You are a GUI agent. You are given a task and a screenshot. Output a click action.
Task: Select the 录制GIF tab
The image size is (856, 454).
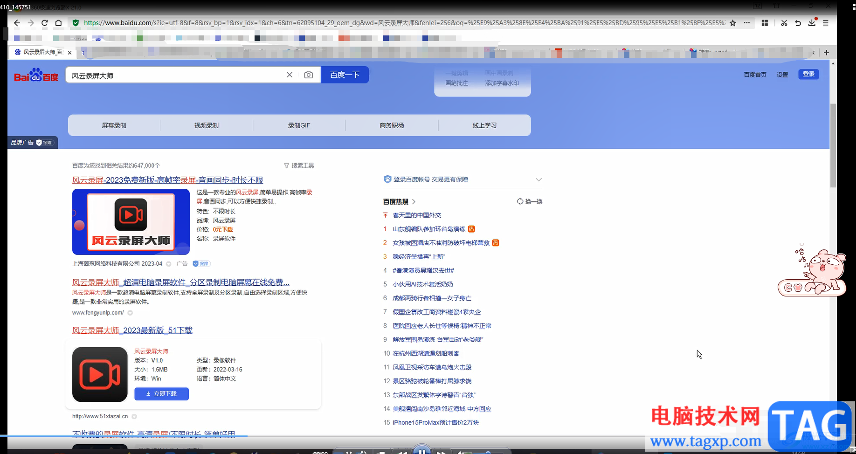(299, 125)
